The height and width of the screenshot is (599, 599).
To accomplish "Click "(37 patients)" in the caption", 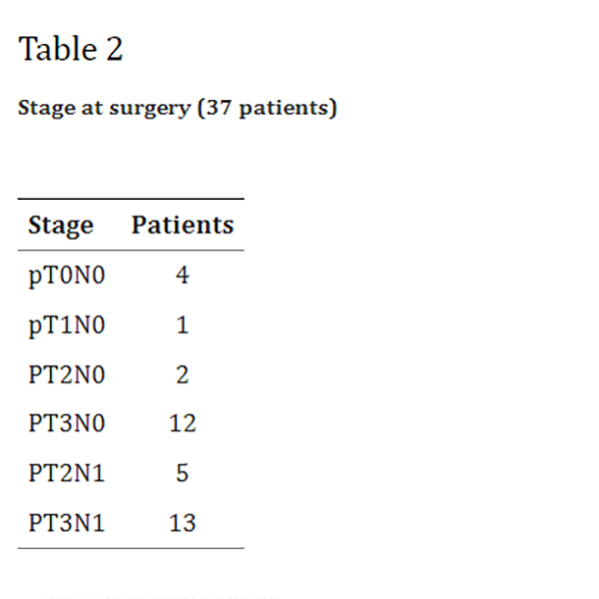I will click(267, 108).
